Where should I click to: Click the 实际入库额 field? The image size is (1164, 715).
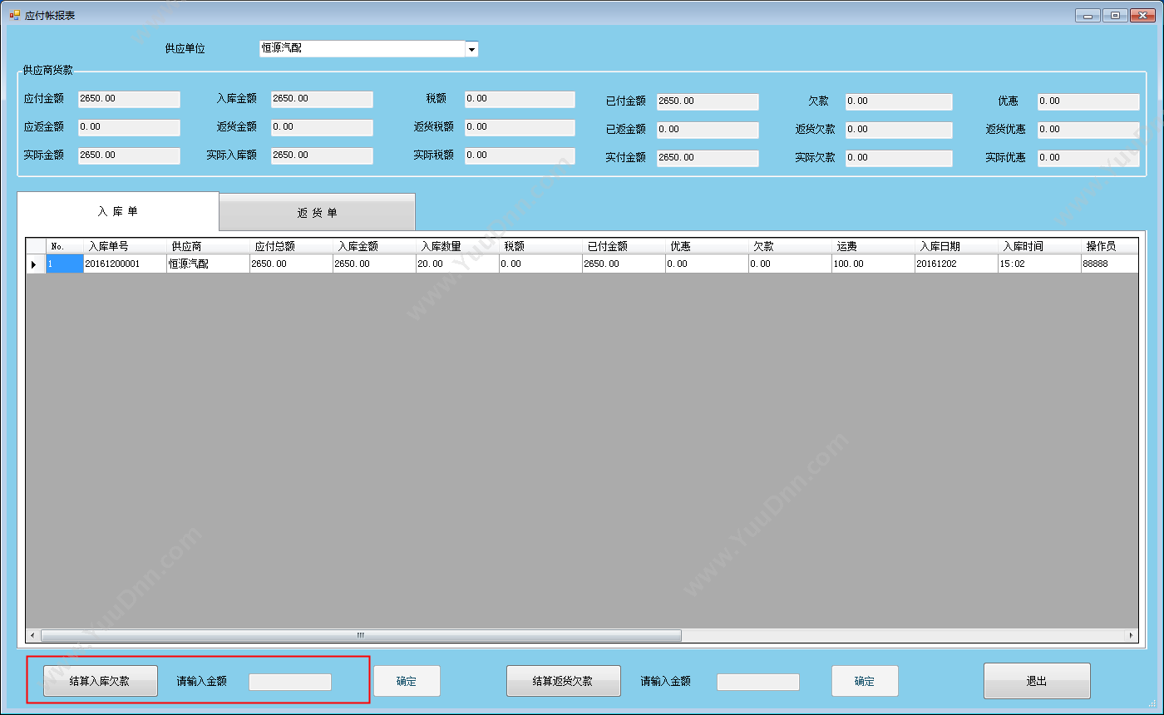[x=322, y=155]
